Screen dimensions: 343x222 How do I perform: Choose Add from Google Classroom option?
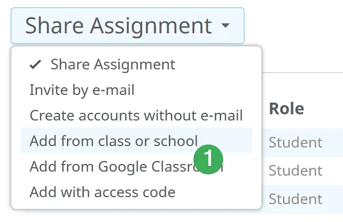coord(136,166)
